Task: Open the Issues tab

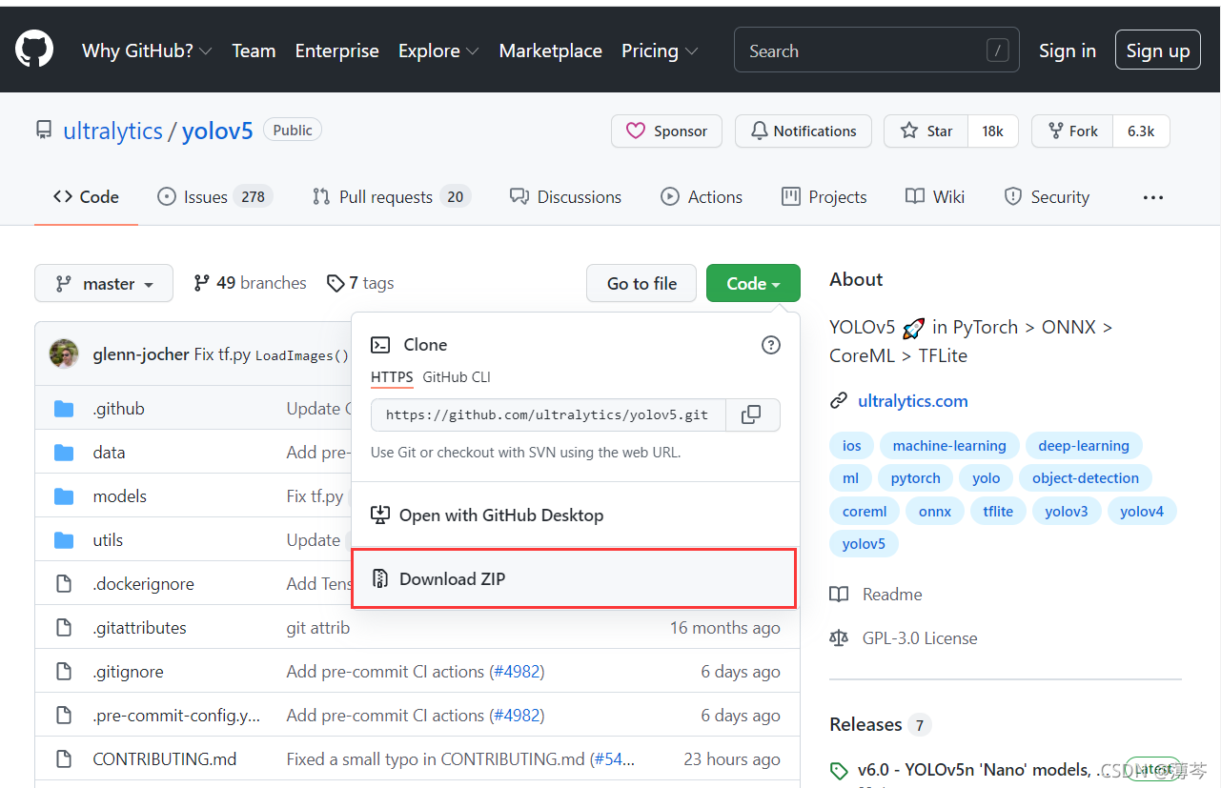Action: click(x=214, y=197)
